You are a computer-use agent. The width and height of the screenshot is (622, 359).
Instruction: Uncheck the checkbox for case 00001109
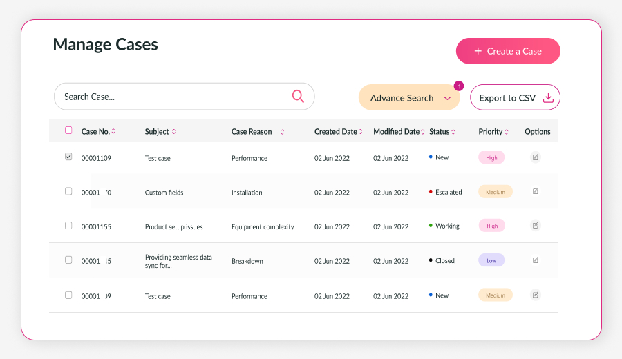(x=68, y=157)
